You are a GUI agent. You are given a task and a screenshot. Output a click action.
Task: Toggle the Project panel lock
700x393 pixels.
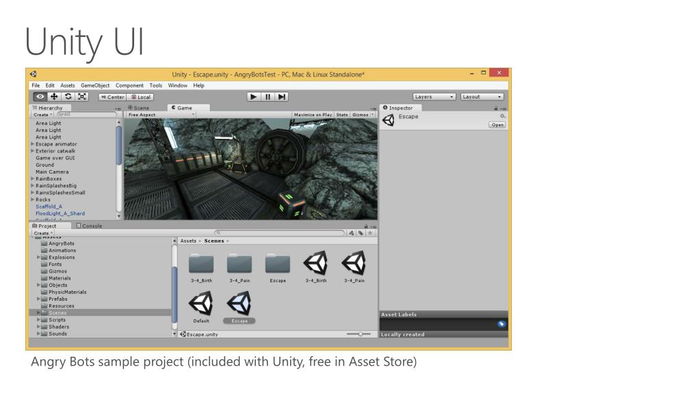pyautogui.click(x=366, y=226)
